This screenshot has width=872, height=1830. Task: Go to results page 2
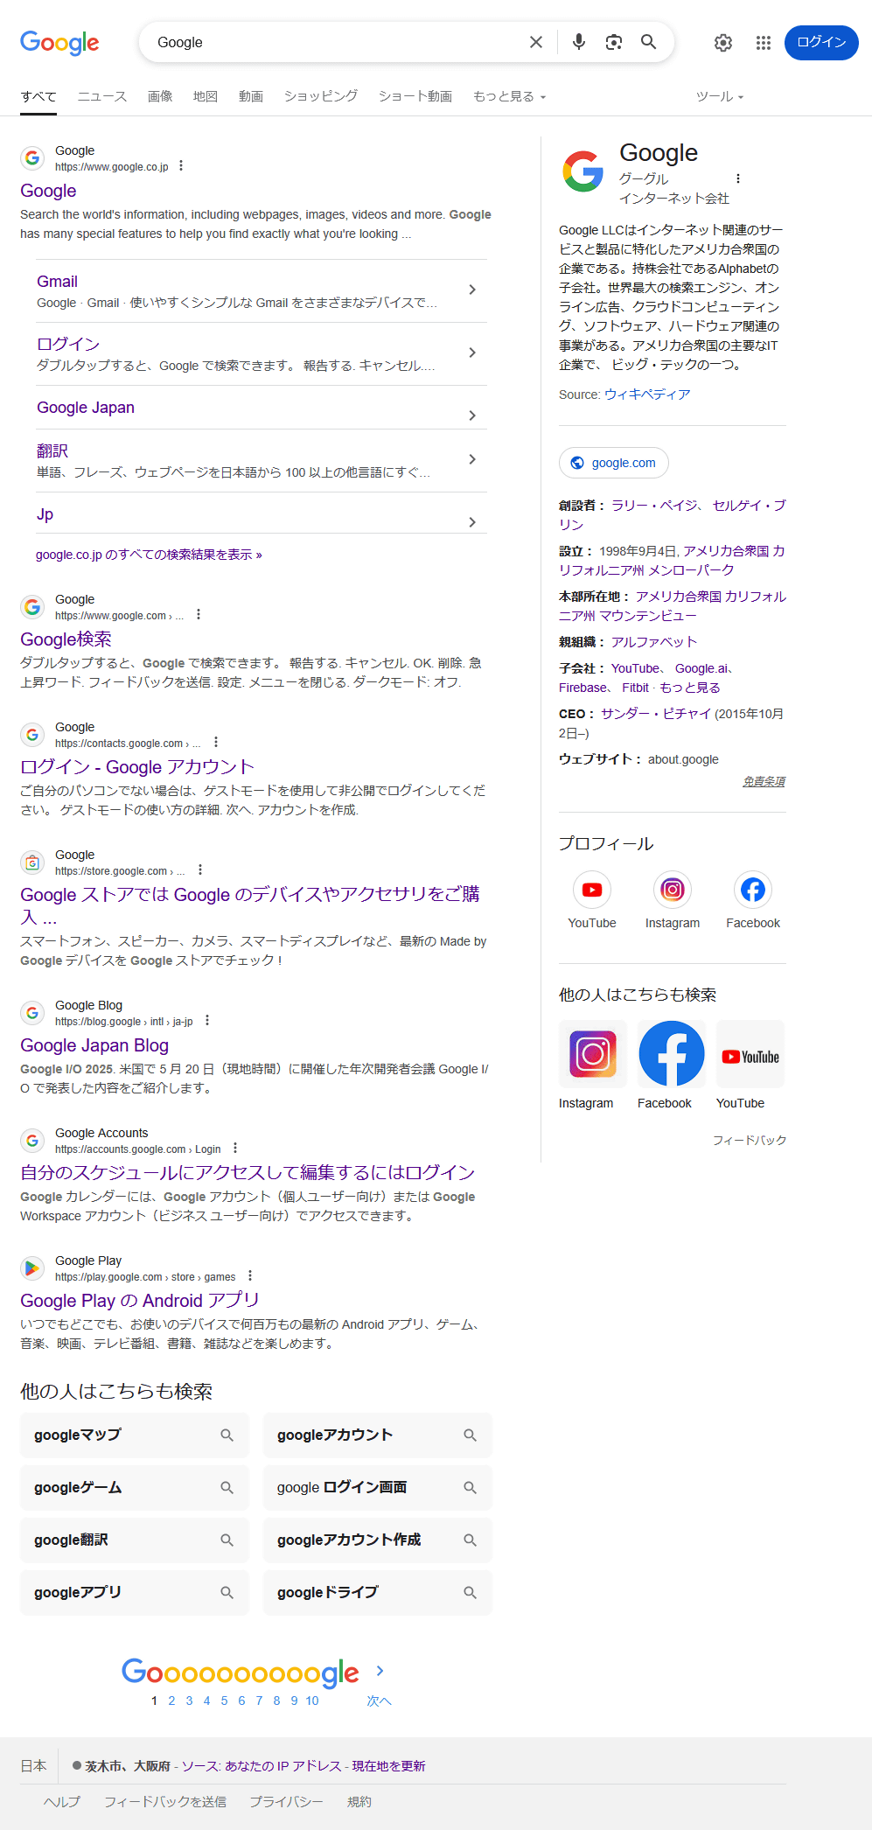click(x=171, y=1701)
